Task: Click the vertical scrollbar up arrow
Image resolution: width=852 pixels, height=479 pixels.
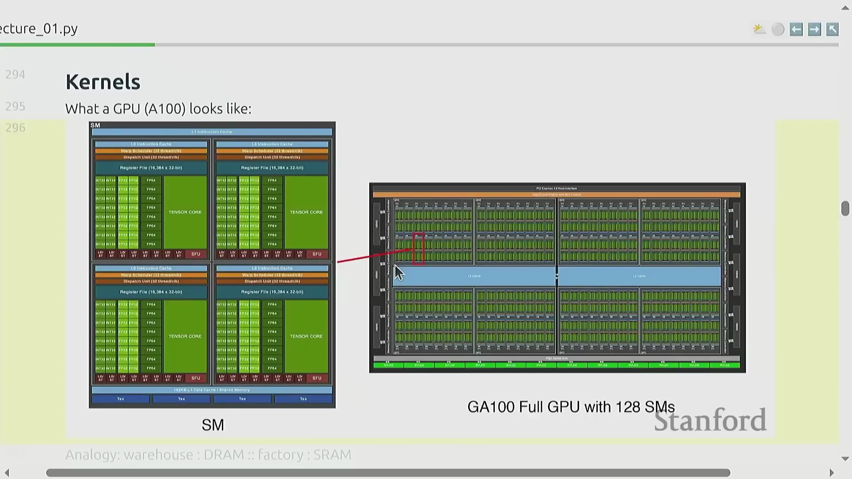Action: [x=845, y=8]
